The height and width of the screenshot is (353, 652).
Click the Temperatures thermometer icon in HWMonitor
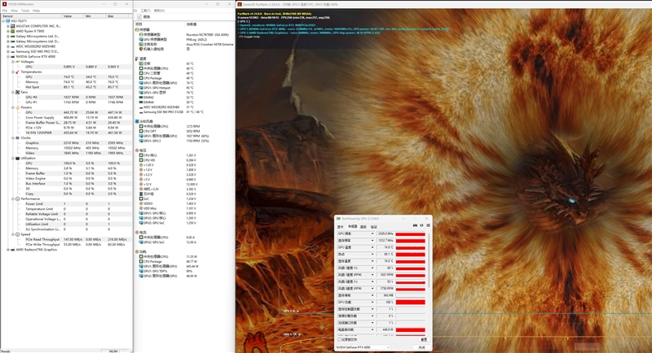pyautogui.click(x=17, y=72)
